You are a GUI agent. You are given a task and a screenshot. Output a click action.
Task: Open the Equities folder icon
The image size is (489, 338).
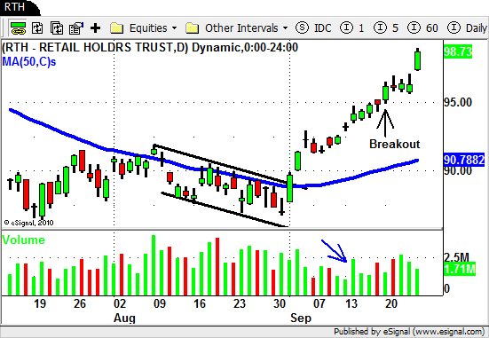click(117, 28)
